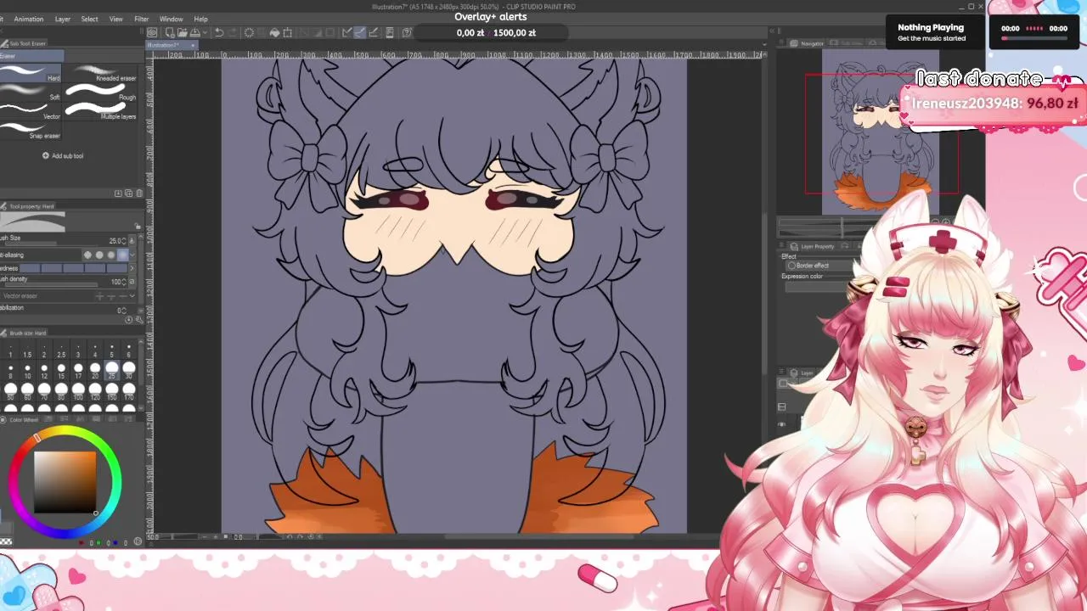This screenshot has width=1087, height=611.
Task: Select the Vector eraser sub tool
Action: (x=31, y=111)
